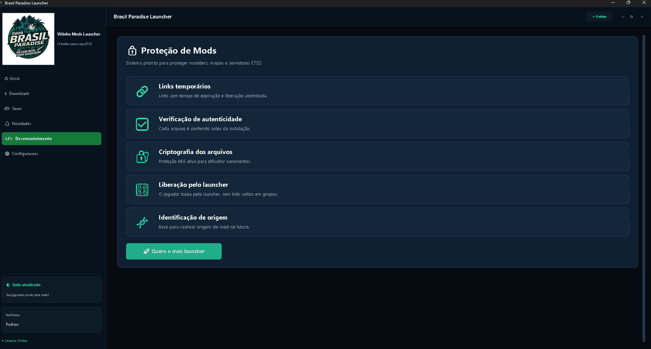
Task: Click the Proteção de Mods heading
Action: [x=179, y=50]
